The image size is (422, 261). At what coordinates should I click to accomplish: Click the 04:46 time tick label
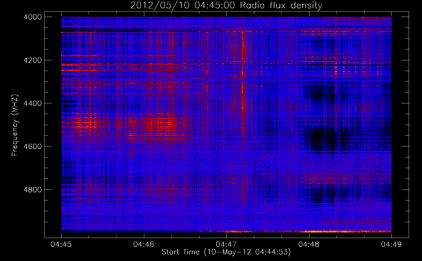(x=144, y=245)
